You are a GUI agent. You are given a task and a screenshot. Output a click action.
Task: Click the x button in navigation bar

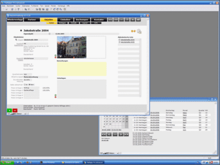(x=133, y=20)
